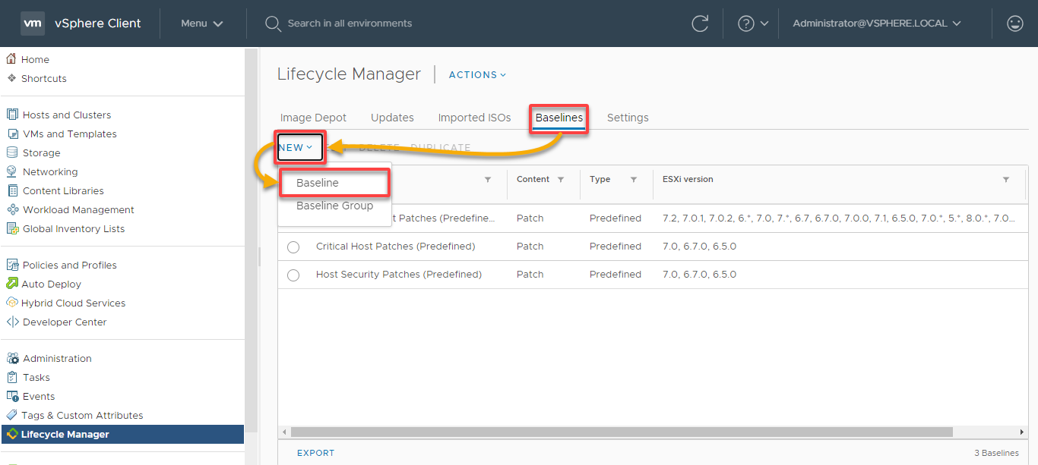
Task: Click the Home icon in sidebar
Action: [11, 59]
